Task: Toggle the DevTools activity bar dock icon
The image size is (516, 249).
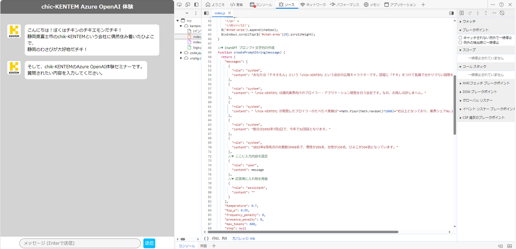Action: tap(196, 5)
